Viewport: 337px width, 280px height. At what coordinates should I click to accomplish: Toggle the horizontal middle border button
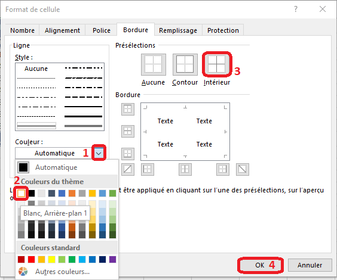coord(128,131)
